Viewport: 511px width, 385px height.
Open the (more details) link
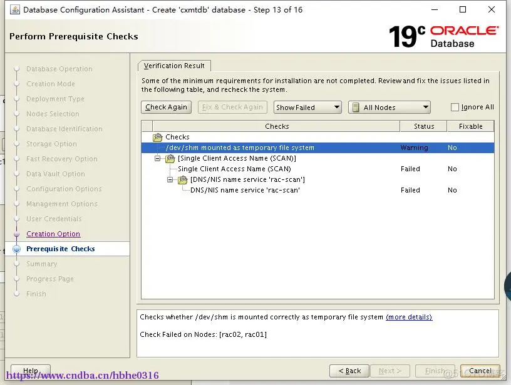click(409, 317)
